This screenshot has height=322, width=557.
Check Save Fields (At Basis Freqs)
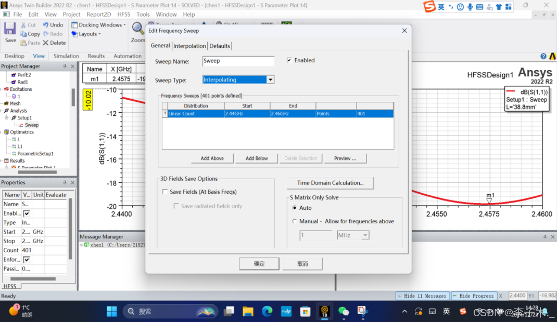[165, 192]
